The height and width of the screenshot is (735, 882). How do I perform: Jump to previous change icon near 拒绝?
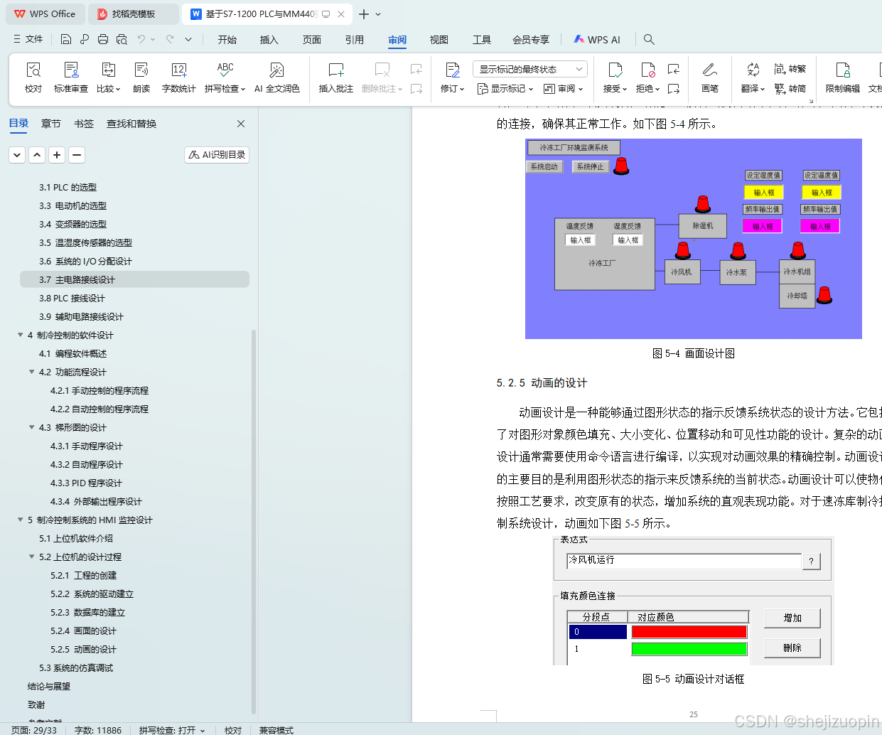click(674, 69)
